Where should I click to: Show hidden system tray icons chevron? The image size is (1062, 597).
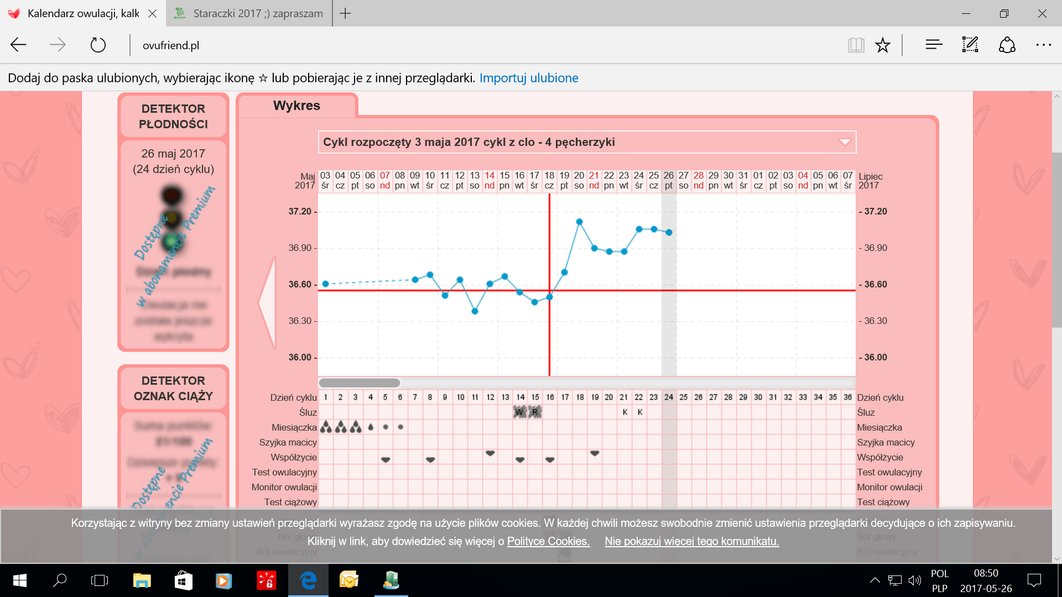[x=874, y=580]
